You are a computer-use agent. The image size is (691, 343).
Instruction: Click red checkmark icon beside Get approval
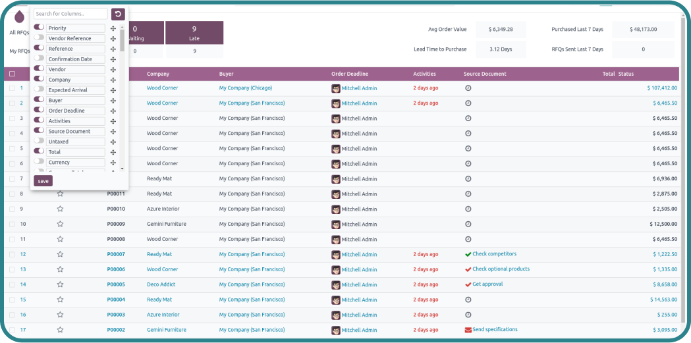[x=468, y=284]
